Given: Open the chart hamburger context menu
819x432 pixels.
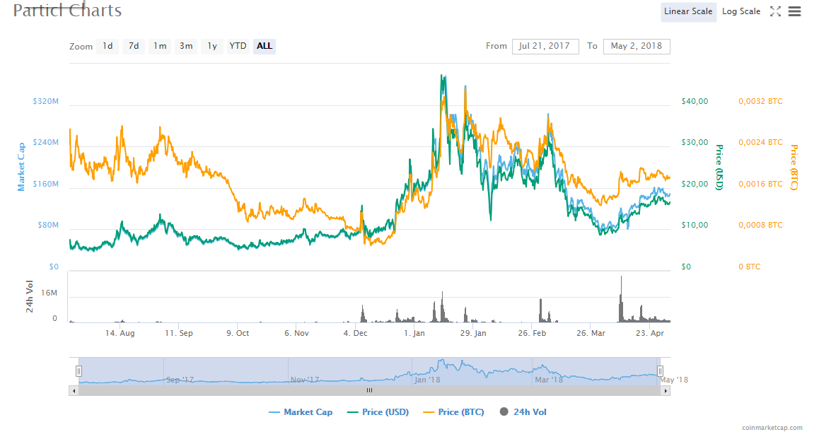Looking at the screenshot, I should click(794, 11).
